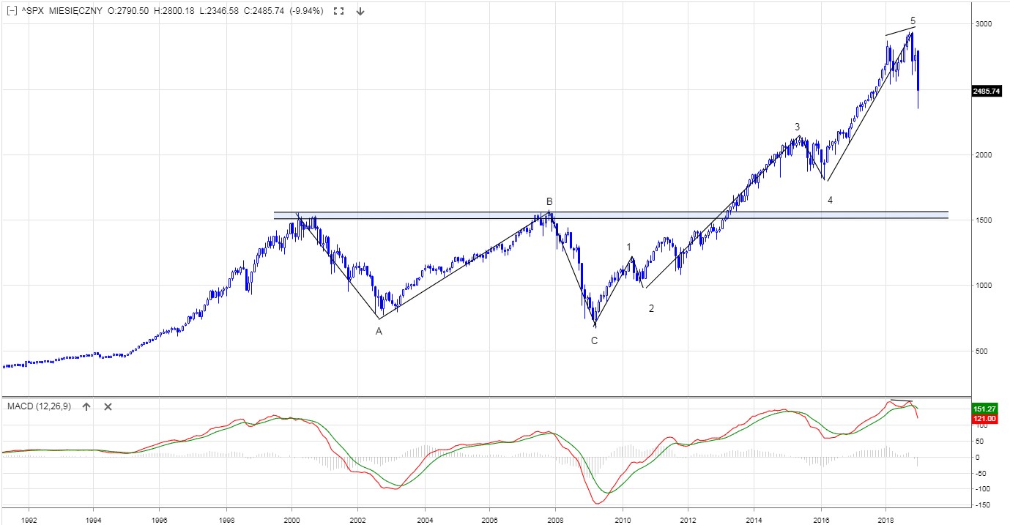Select the wave 3 label annotation
The height and width of the screenshot is (525, 1010).
click(797, 127)
